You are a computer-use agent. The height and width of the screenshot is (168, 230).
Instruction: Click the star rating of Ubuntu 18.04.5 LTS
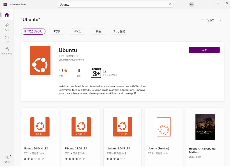point(115,159)
